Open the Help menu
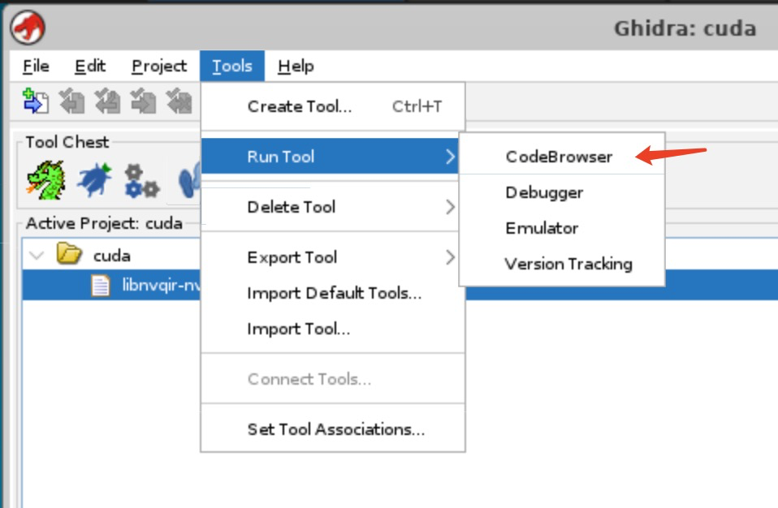Image resolution: width=778 pixels, height=508 pixels. tap(296, 66)
